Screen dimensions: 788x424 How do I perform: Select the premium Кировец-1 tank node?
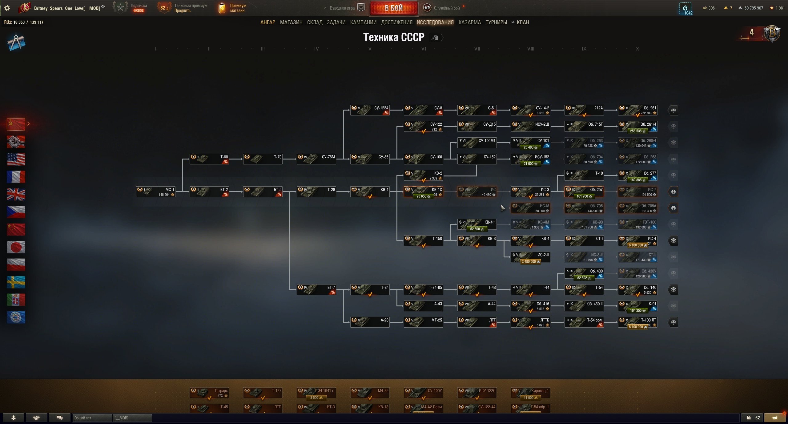pos(531,393)
